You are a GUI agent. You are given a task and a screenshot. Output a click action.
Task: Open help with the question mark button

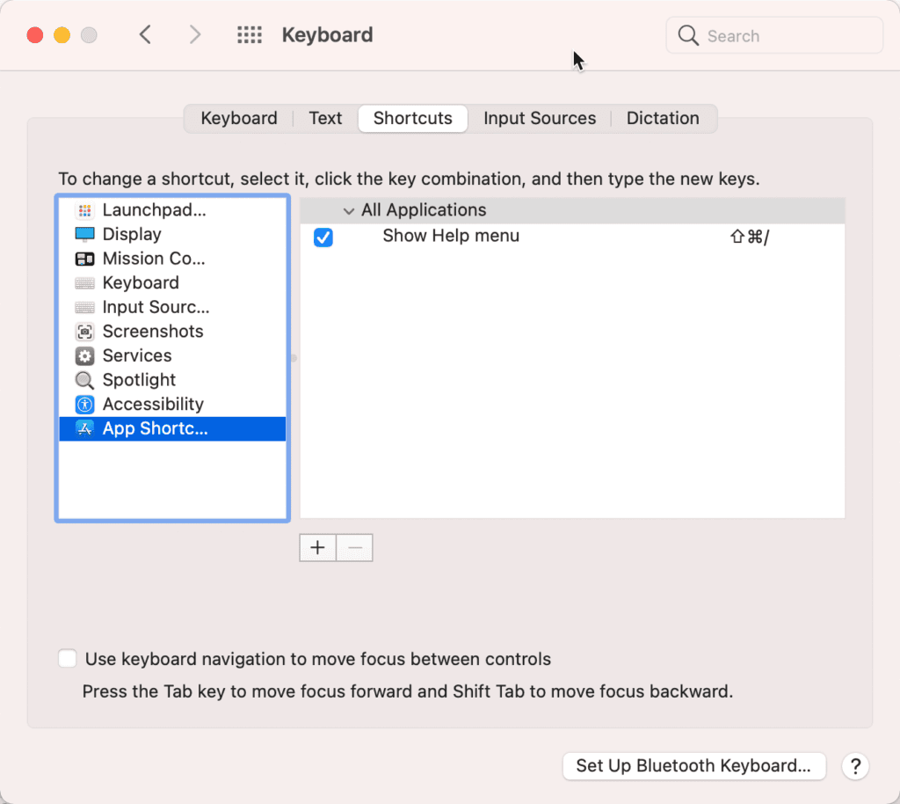point(855,766)
